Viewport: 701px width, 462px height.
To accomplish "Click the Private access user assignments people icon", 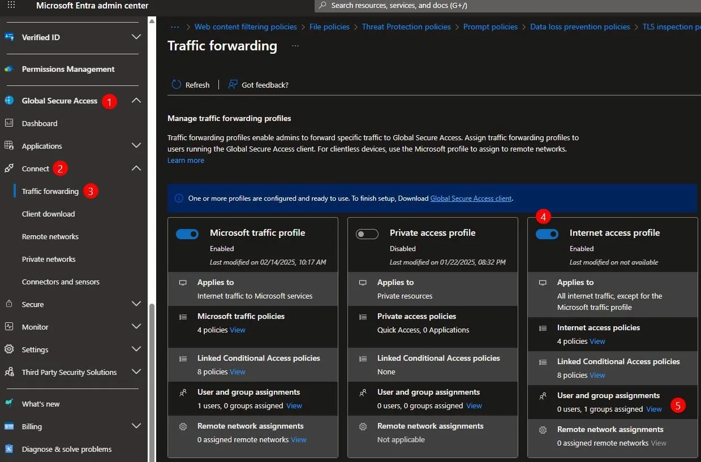I will coord(363,392).
